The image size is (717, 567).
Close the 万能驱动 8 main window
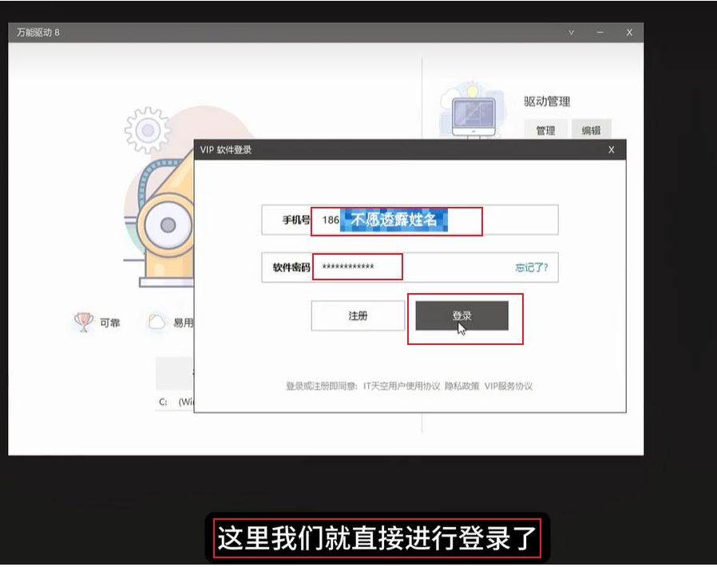629,33
